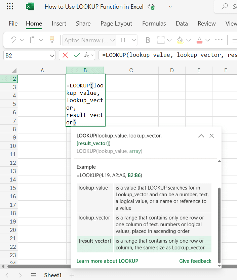Expand the Name Box dropdown for B2

(x=52, y=55)
